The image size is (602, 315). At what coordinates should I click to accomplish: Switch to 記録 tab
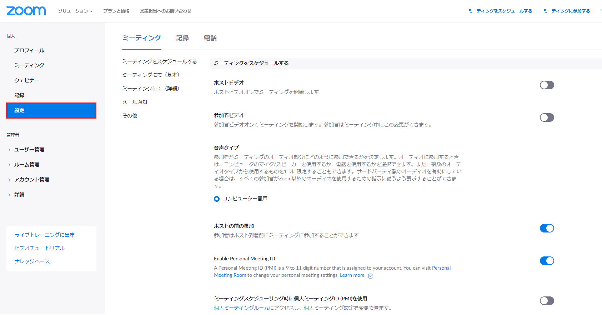click(182, 38)
